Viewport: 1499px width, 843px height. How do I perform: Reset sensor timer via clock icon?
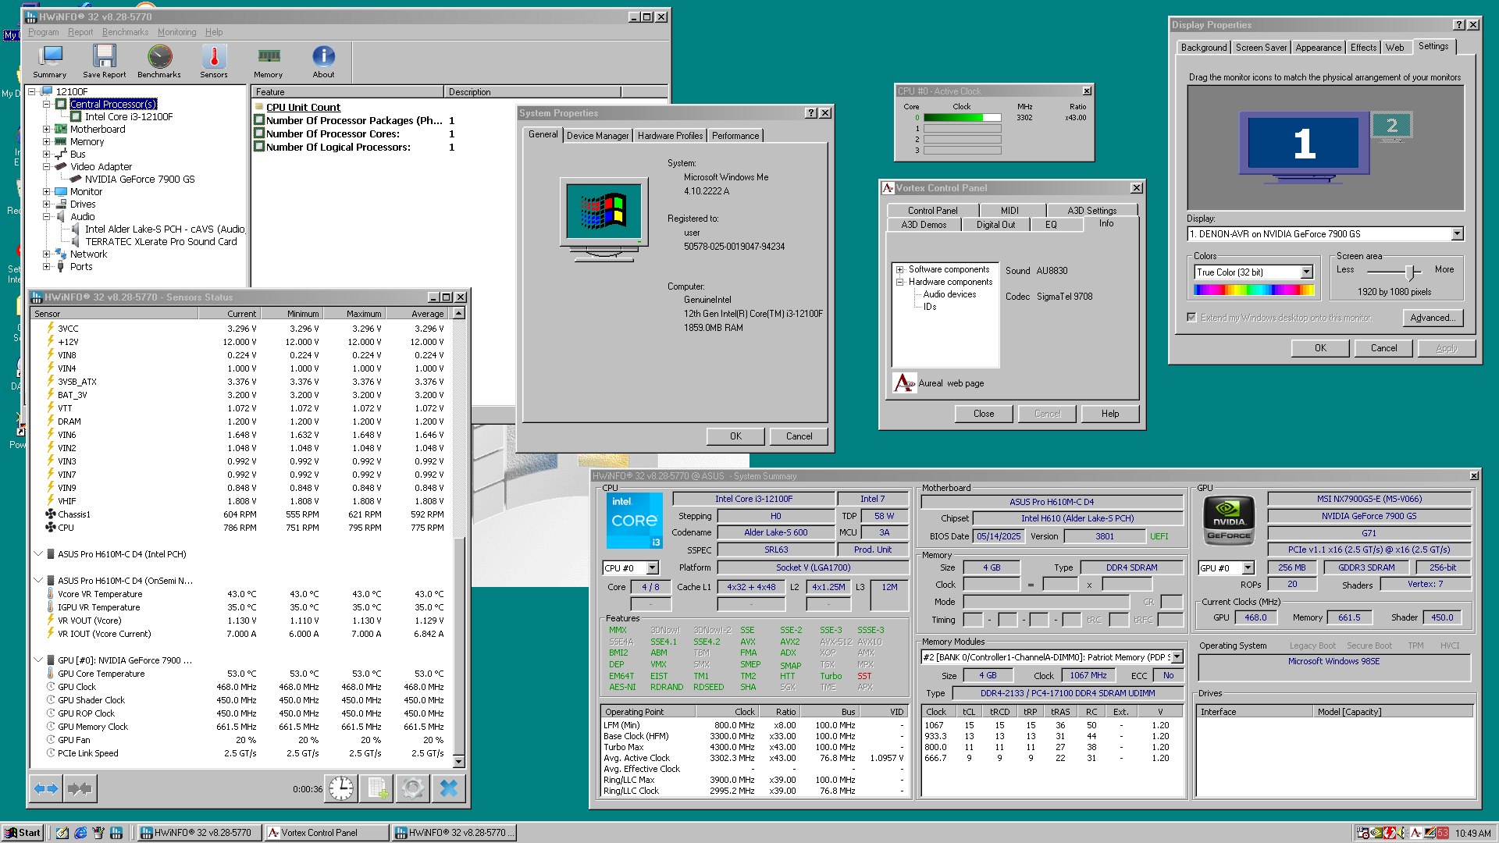tap(341, 788)
